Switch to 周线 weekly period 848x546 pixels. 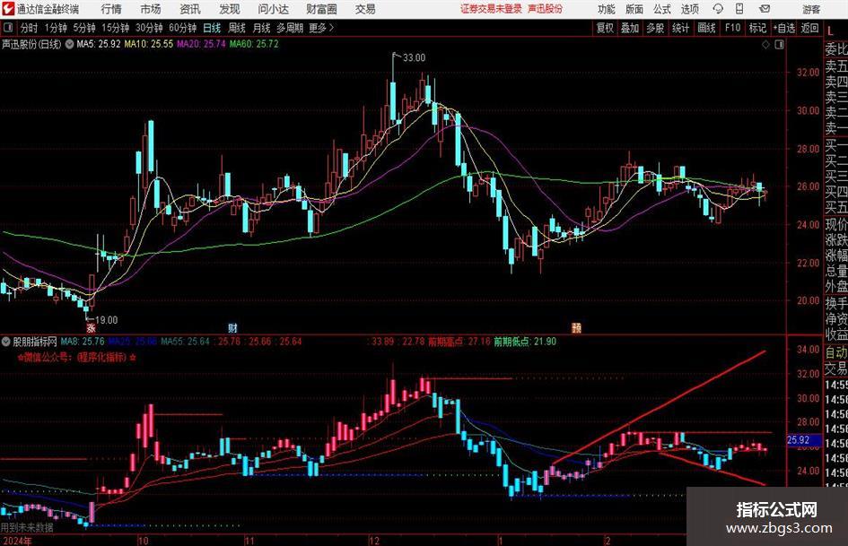coord(237,28)
